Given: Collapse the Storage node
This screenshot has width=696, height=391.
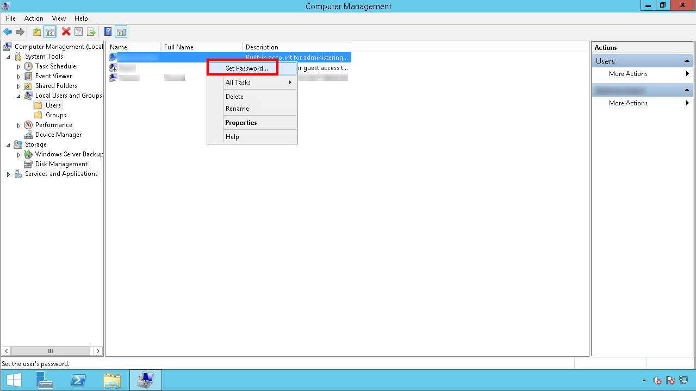Looking at the screenshot, I should tap(8, 144).
